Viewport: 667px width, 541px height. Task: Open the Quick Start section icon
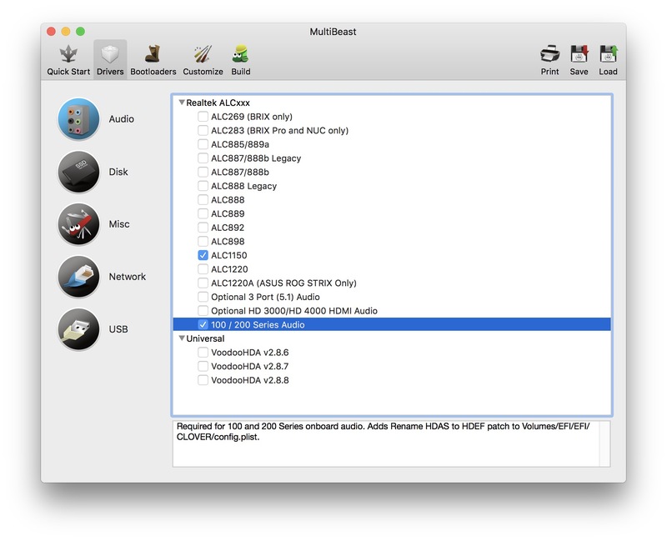pyautogui.click(x=68, y=54)
